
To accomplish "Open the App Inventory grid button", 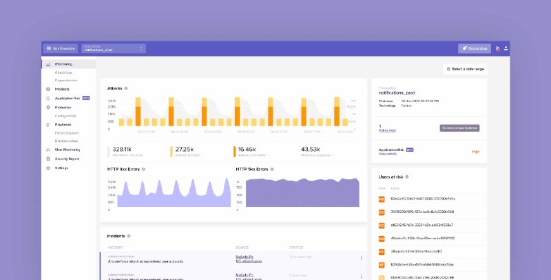I will tap(61, 48).
